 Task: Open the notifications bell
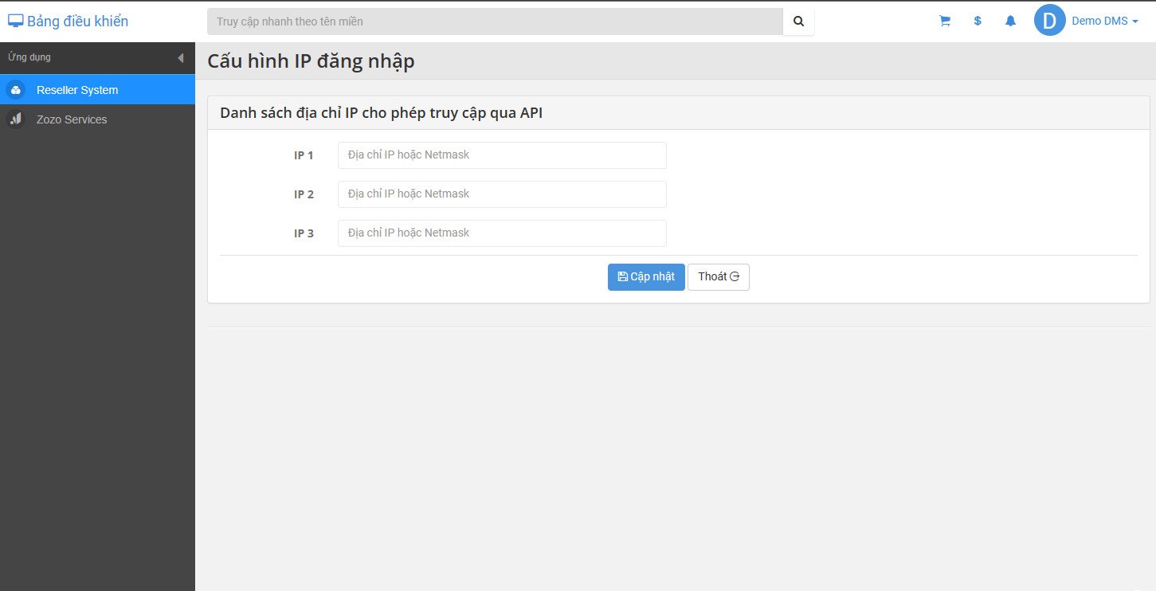tap(1010, 22)
